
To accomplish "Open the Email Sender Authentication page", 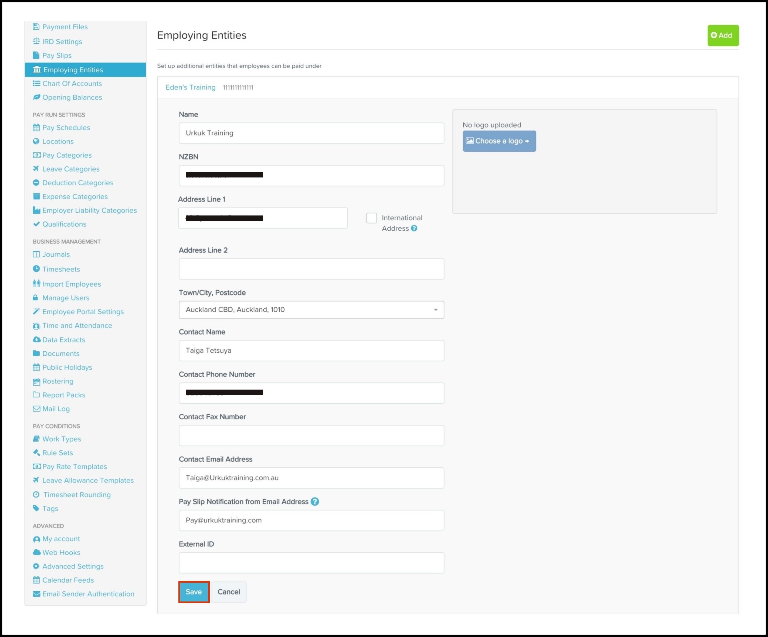I will click(88, 594).
